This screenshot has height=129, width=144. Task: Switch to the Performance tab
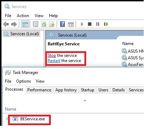click(x=39, y=90)
